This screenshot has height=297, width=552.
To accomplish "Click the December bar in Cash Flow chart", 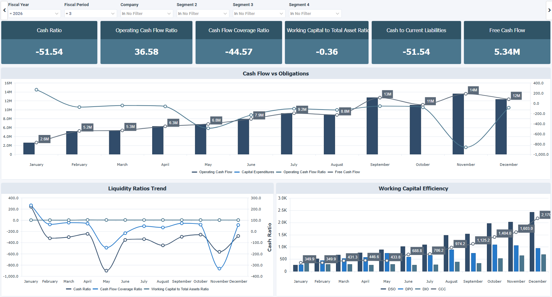I will click(501, 127).
